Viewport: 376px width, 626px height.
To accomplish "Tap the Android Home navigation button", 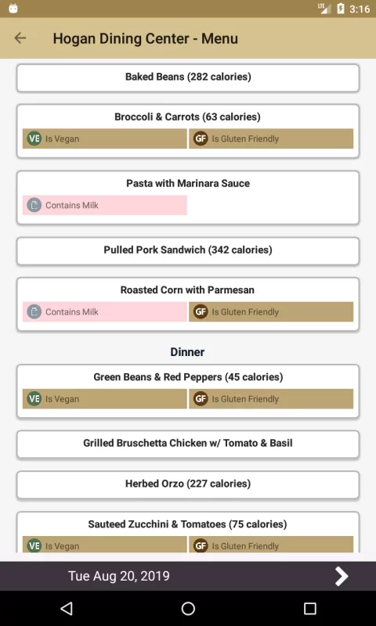I will [188, 609].
